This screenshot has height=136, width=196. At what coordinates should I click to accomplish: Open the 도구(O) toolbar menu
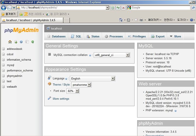tap(183, 20)
